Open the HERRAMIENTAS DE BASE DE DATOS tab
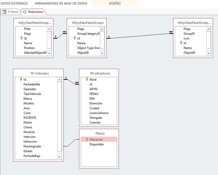This screenshot has width=218, height=175. tap(61, 3)
